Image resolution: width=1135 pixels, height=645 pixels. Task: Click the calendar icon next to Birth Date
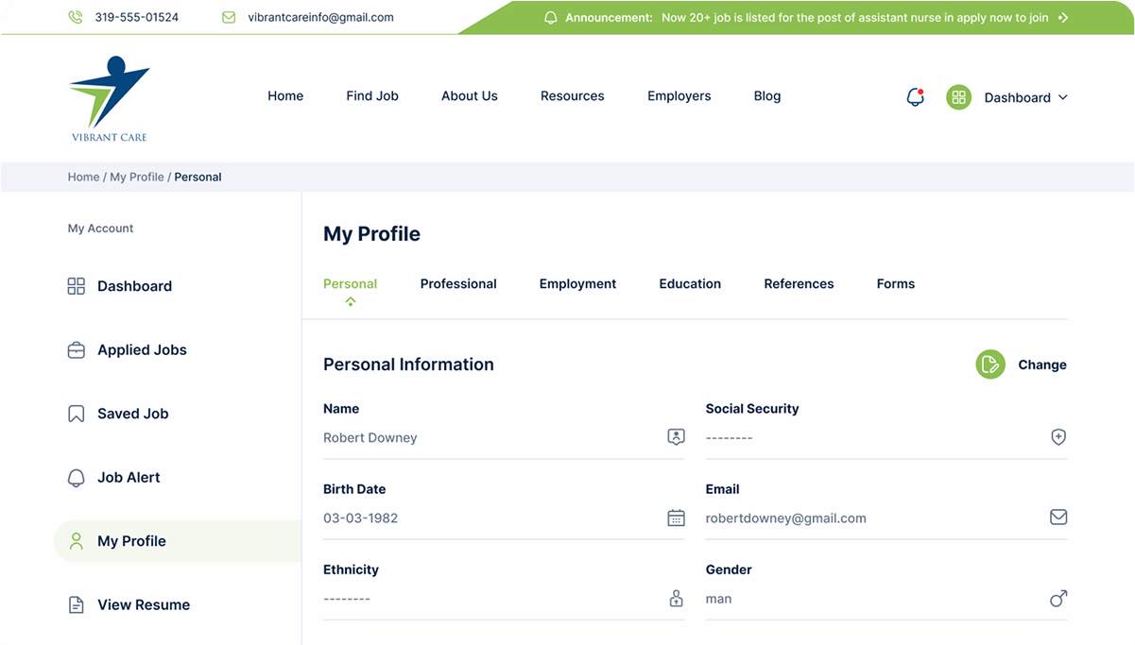676,518
